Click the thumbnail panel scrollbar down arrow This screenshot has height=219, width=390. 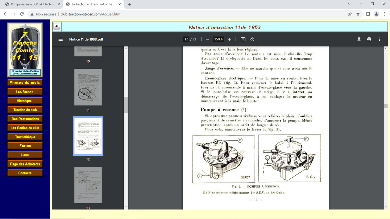coord(126,207)
